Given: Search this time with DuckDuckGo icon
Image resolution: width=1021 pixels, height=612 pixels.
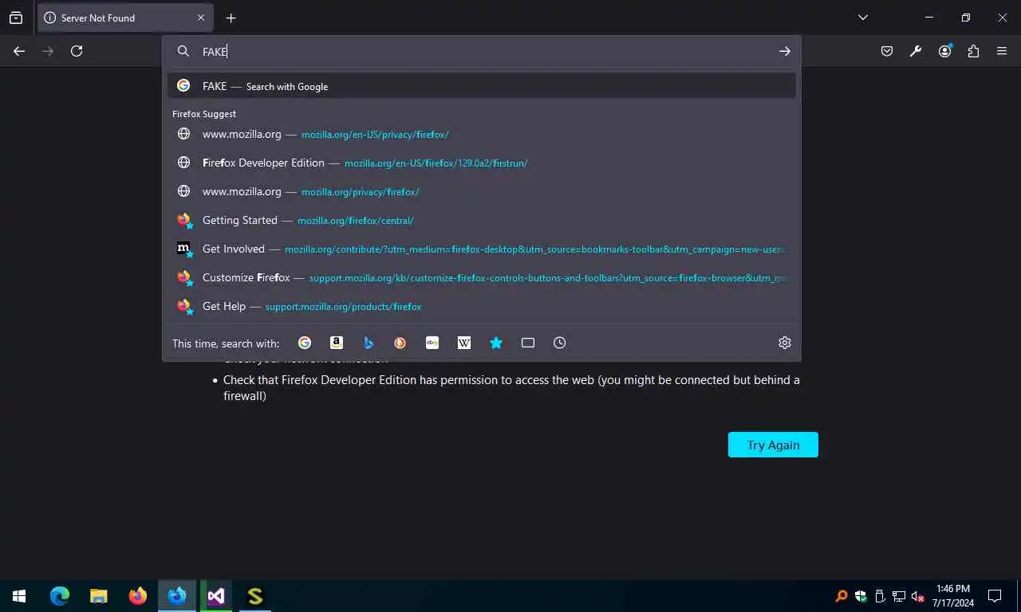Looking at the screenshot, I should (400, 343).
